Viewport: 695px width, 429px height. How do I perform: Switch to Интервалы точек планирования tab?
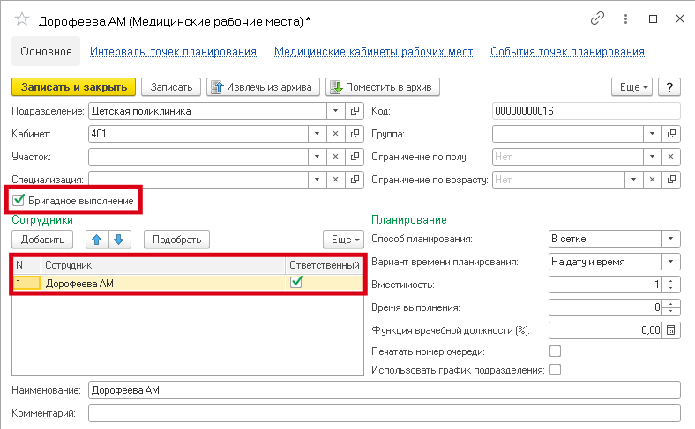pos(173,52)
